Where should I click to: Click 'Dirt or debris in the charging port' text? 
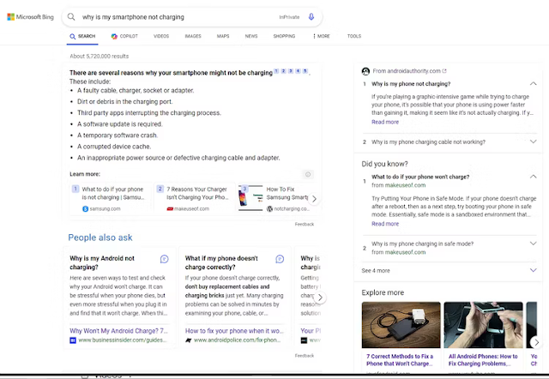[125, 102]
